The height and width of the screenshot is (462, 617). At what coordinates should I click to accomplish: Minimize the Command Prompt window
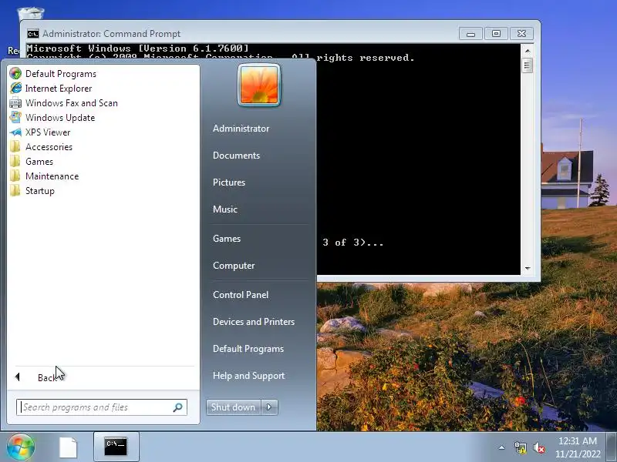[x=470, y=34]
